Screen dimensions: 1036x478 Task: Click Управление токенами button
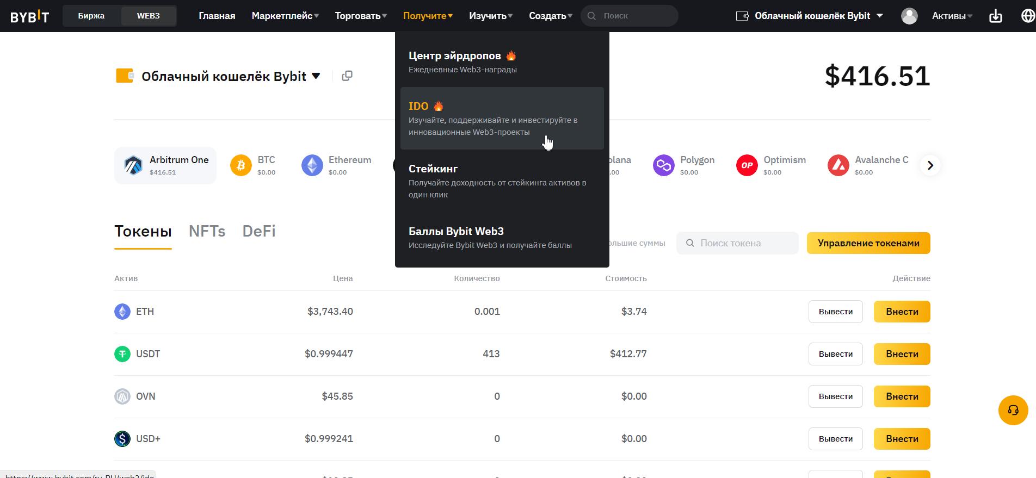(x=868, y=243)
